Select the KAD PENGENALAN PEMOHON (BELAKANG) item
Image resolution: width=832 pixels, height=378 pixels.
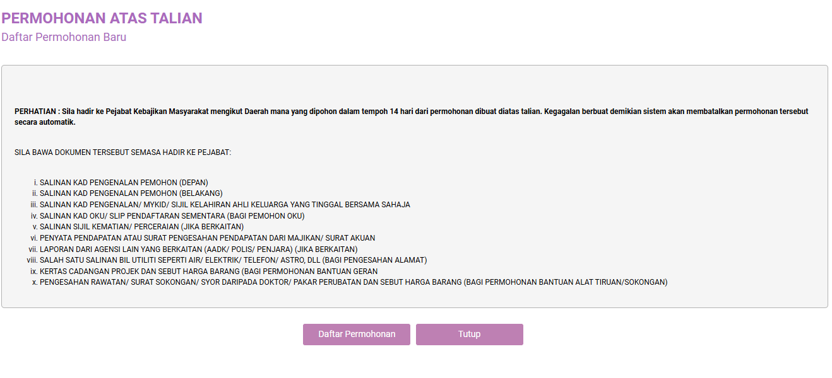tap(131, 193)
